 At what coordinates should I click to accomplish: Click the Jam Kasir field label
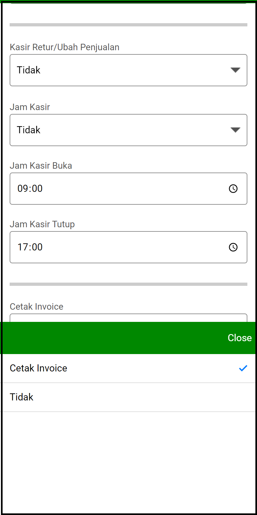30,107
